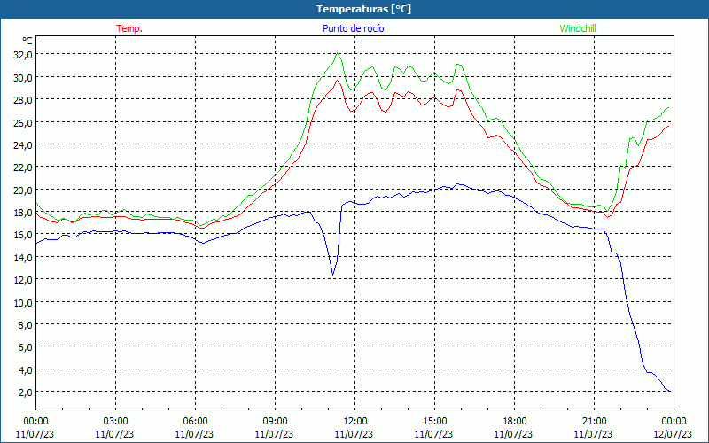Click the '03:00' time axis label
This screenshot has height=443, width=709.
[115, 422]
